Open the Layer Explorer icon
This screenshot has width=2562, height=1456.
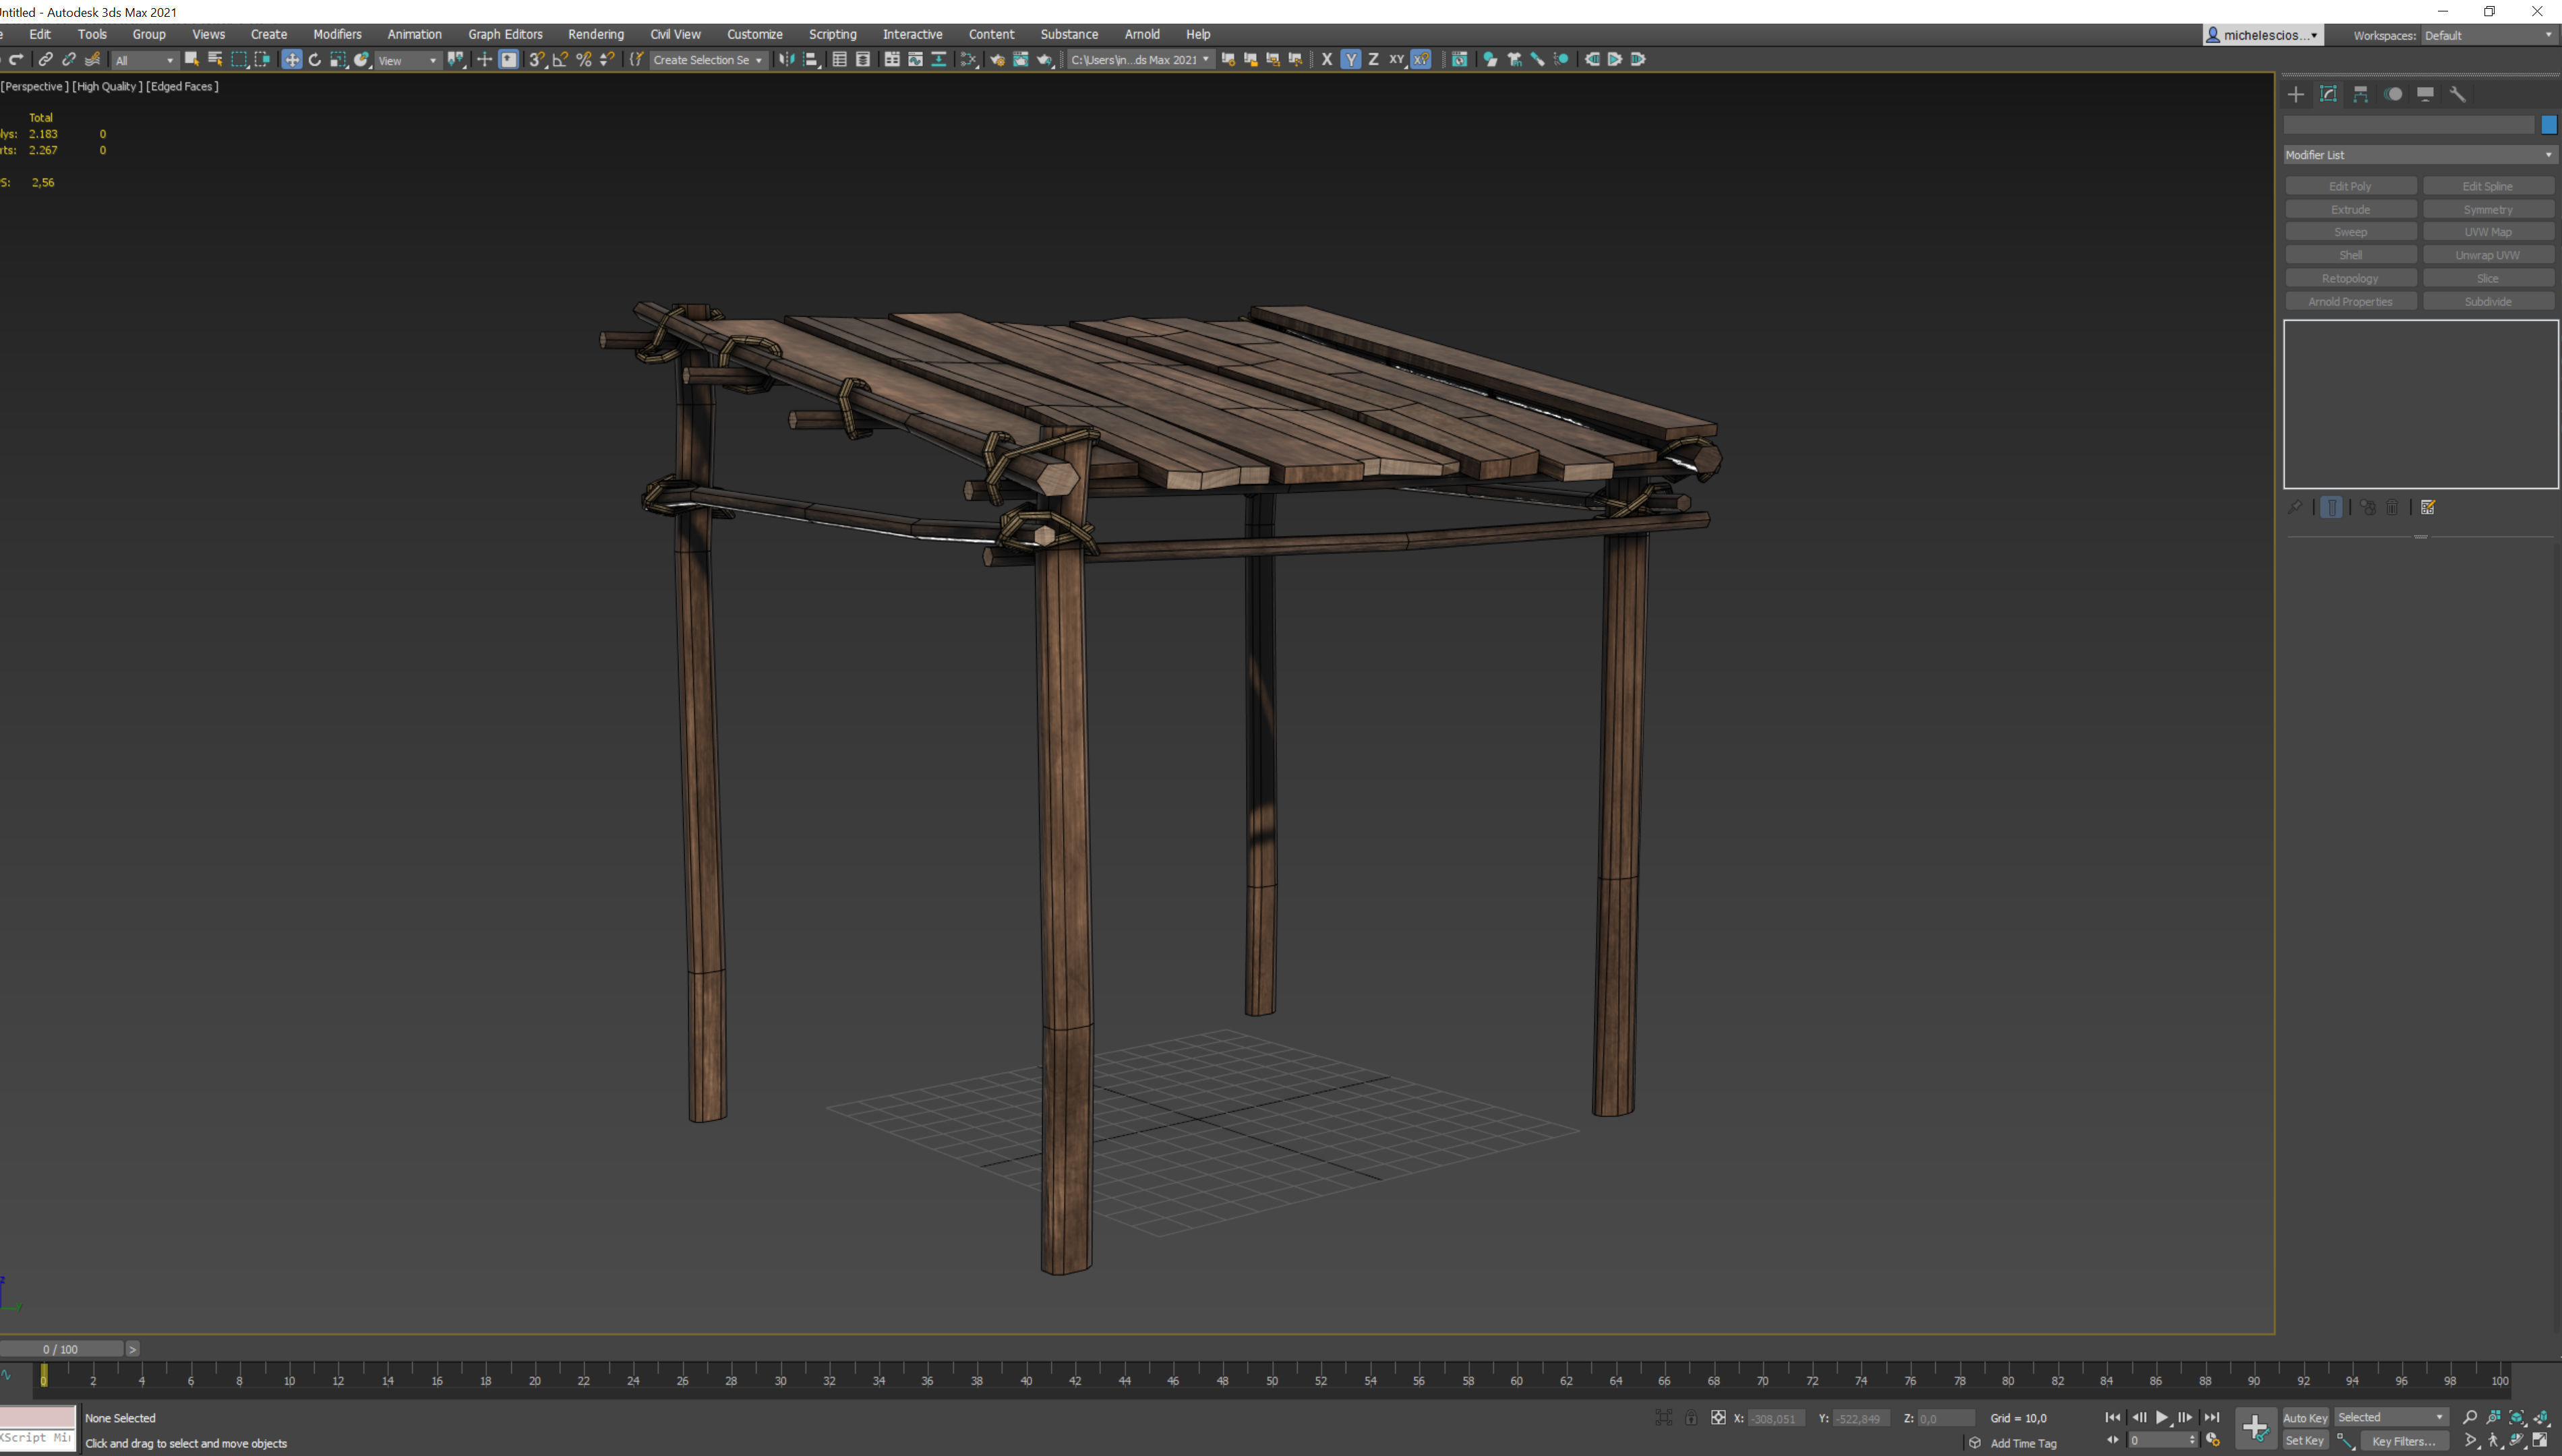[863, 60]
